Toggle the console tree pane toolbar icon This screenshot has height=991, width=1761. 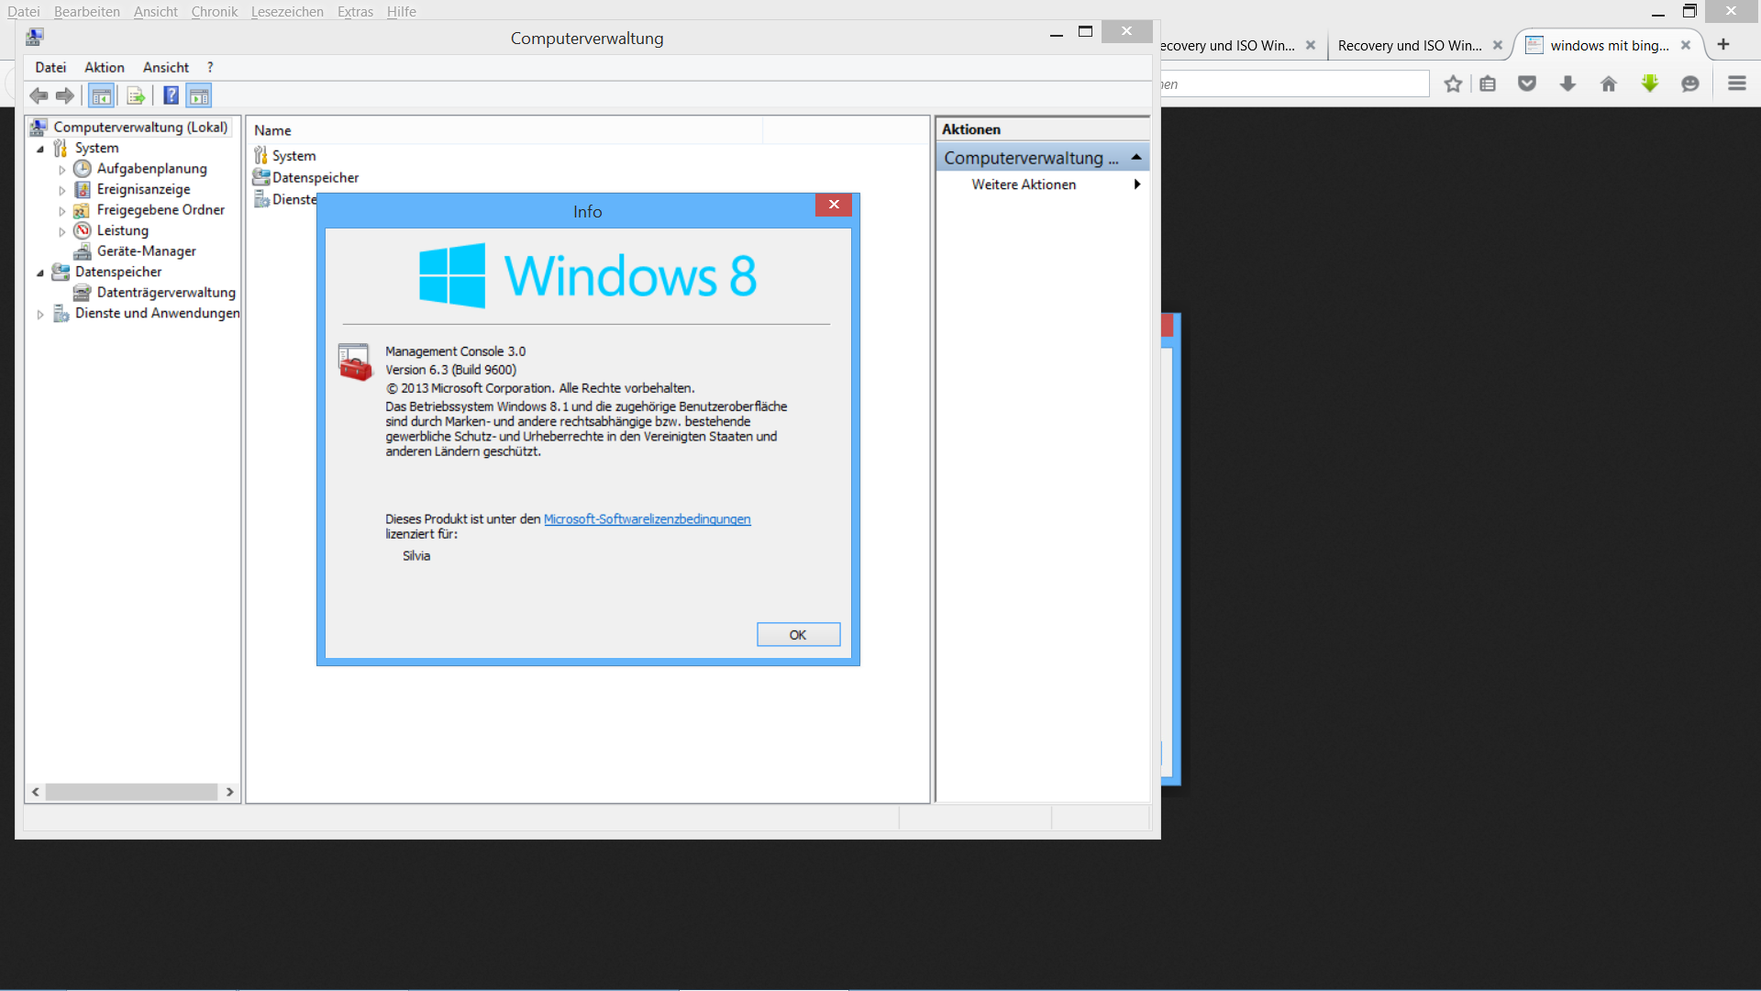click(102, 95)
